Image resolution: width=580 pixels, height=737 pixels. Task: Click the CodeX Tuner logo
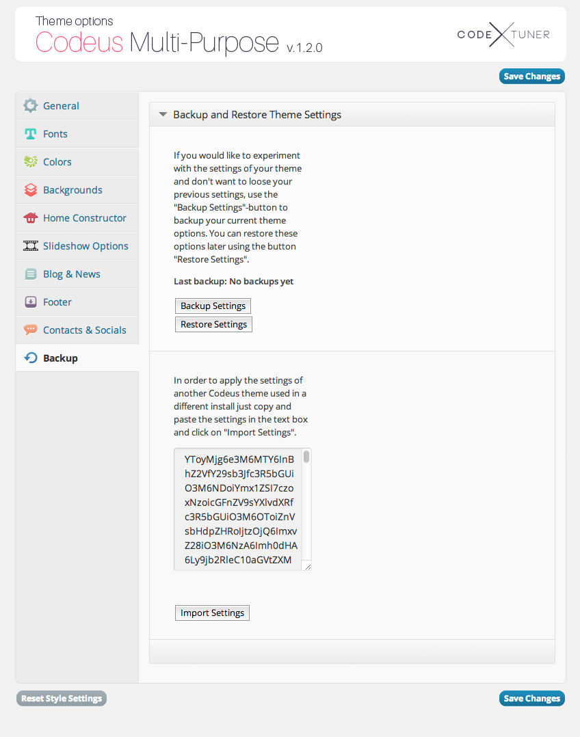pyautogui.click(x=503, y=35)
